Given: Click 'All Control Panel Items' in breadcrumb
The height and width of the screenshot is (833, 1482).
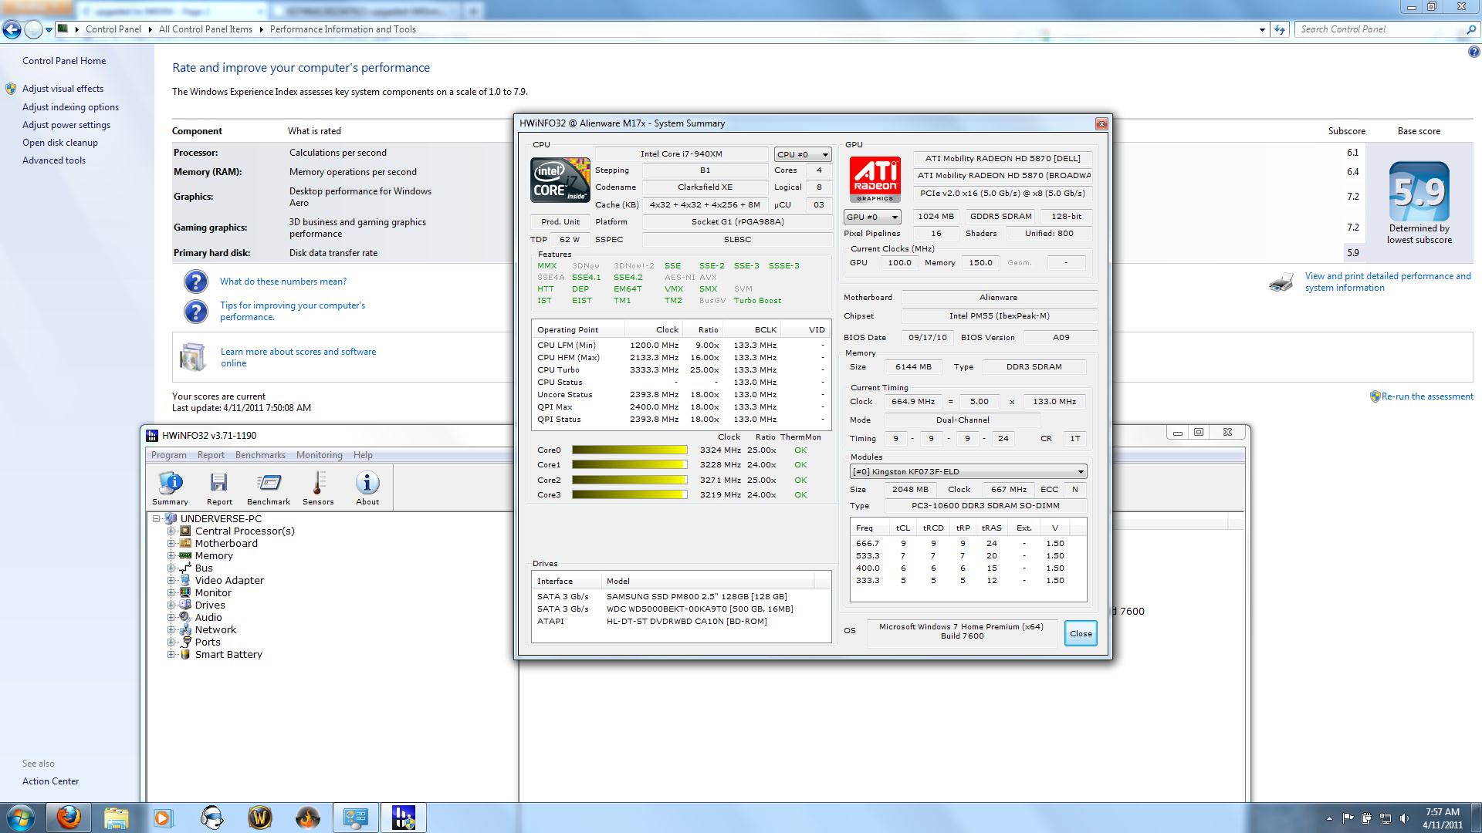Looking at the screenshot, I should 205,29.
